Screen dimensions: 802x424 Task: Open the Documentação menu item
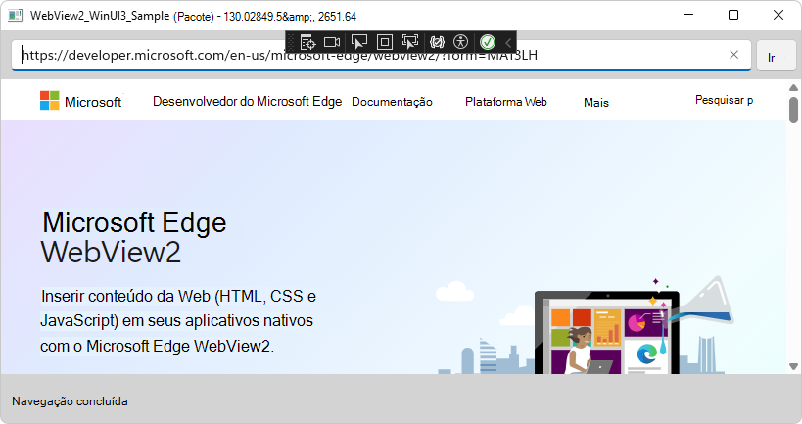[392, 102]
